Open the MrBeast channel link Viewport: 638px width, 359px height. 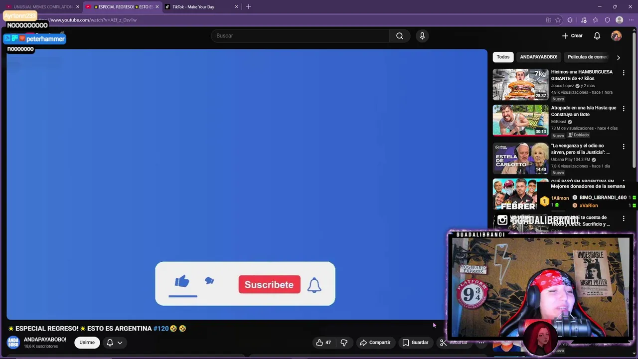tap(559, 122)
